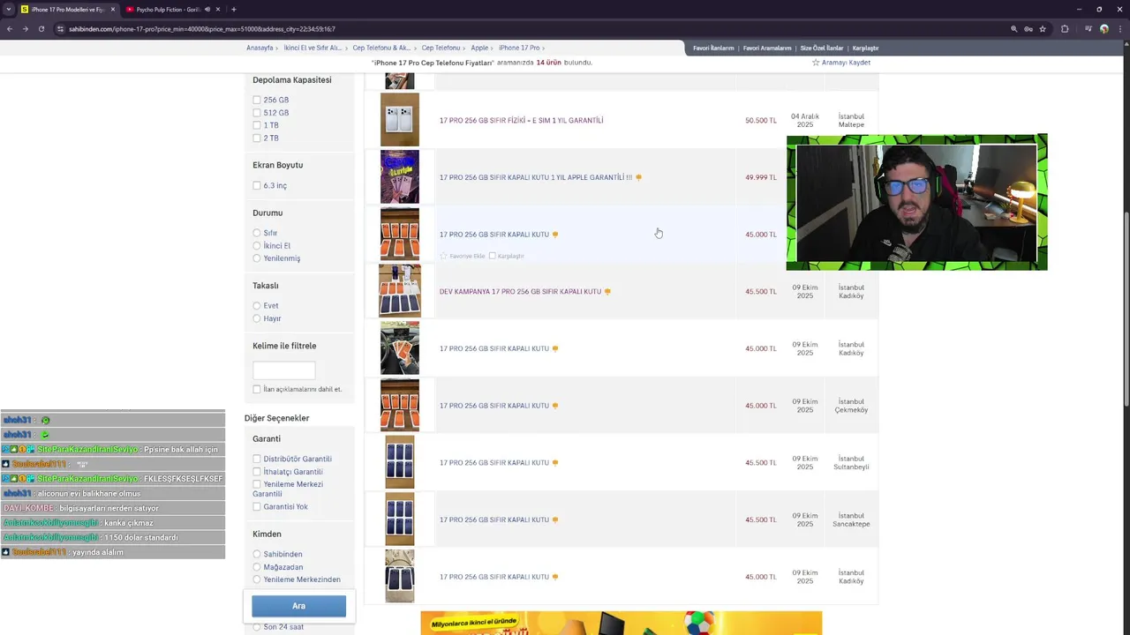Screen dimensions: 1130x635
Task: Click the İstanbul Sultanbeyli location text
Action: pyautogui.click(x=851, y=463)
